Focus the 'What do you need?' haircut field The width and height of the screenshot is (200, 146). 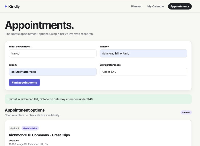pos(53,54)
